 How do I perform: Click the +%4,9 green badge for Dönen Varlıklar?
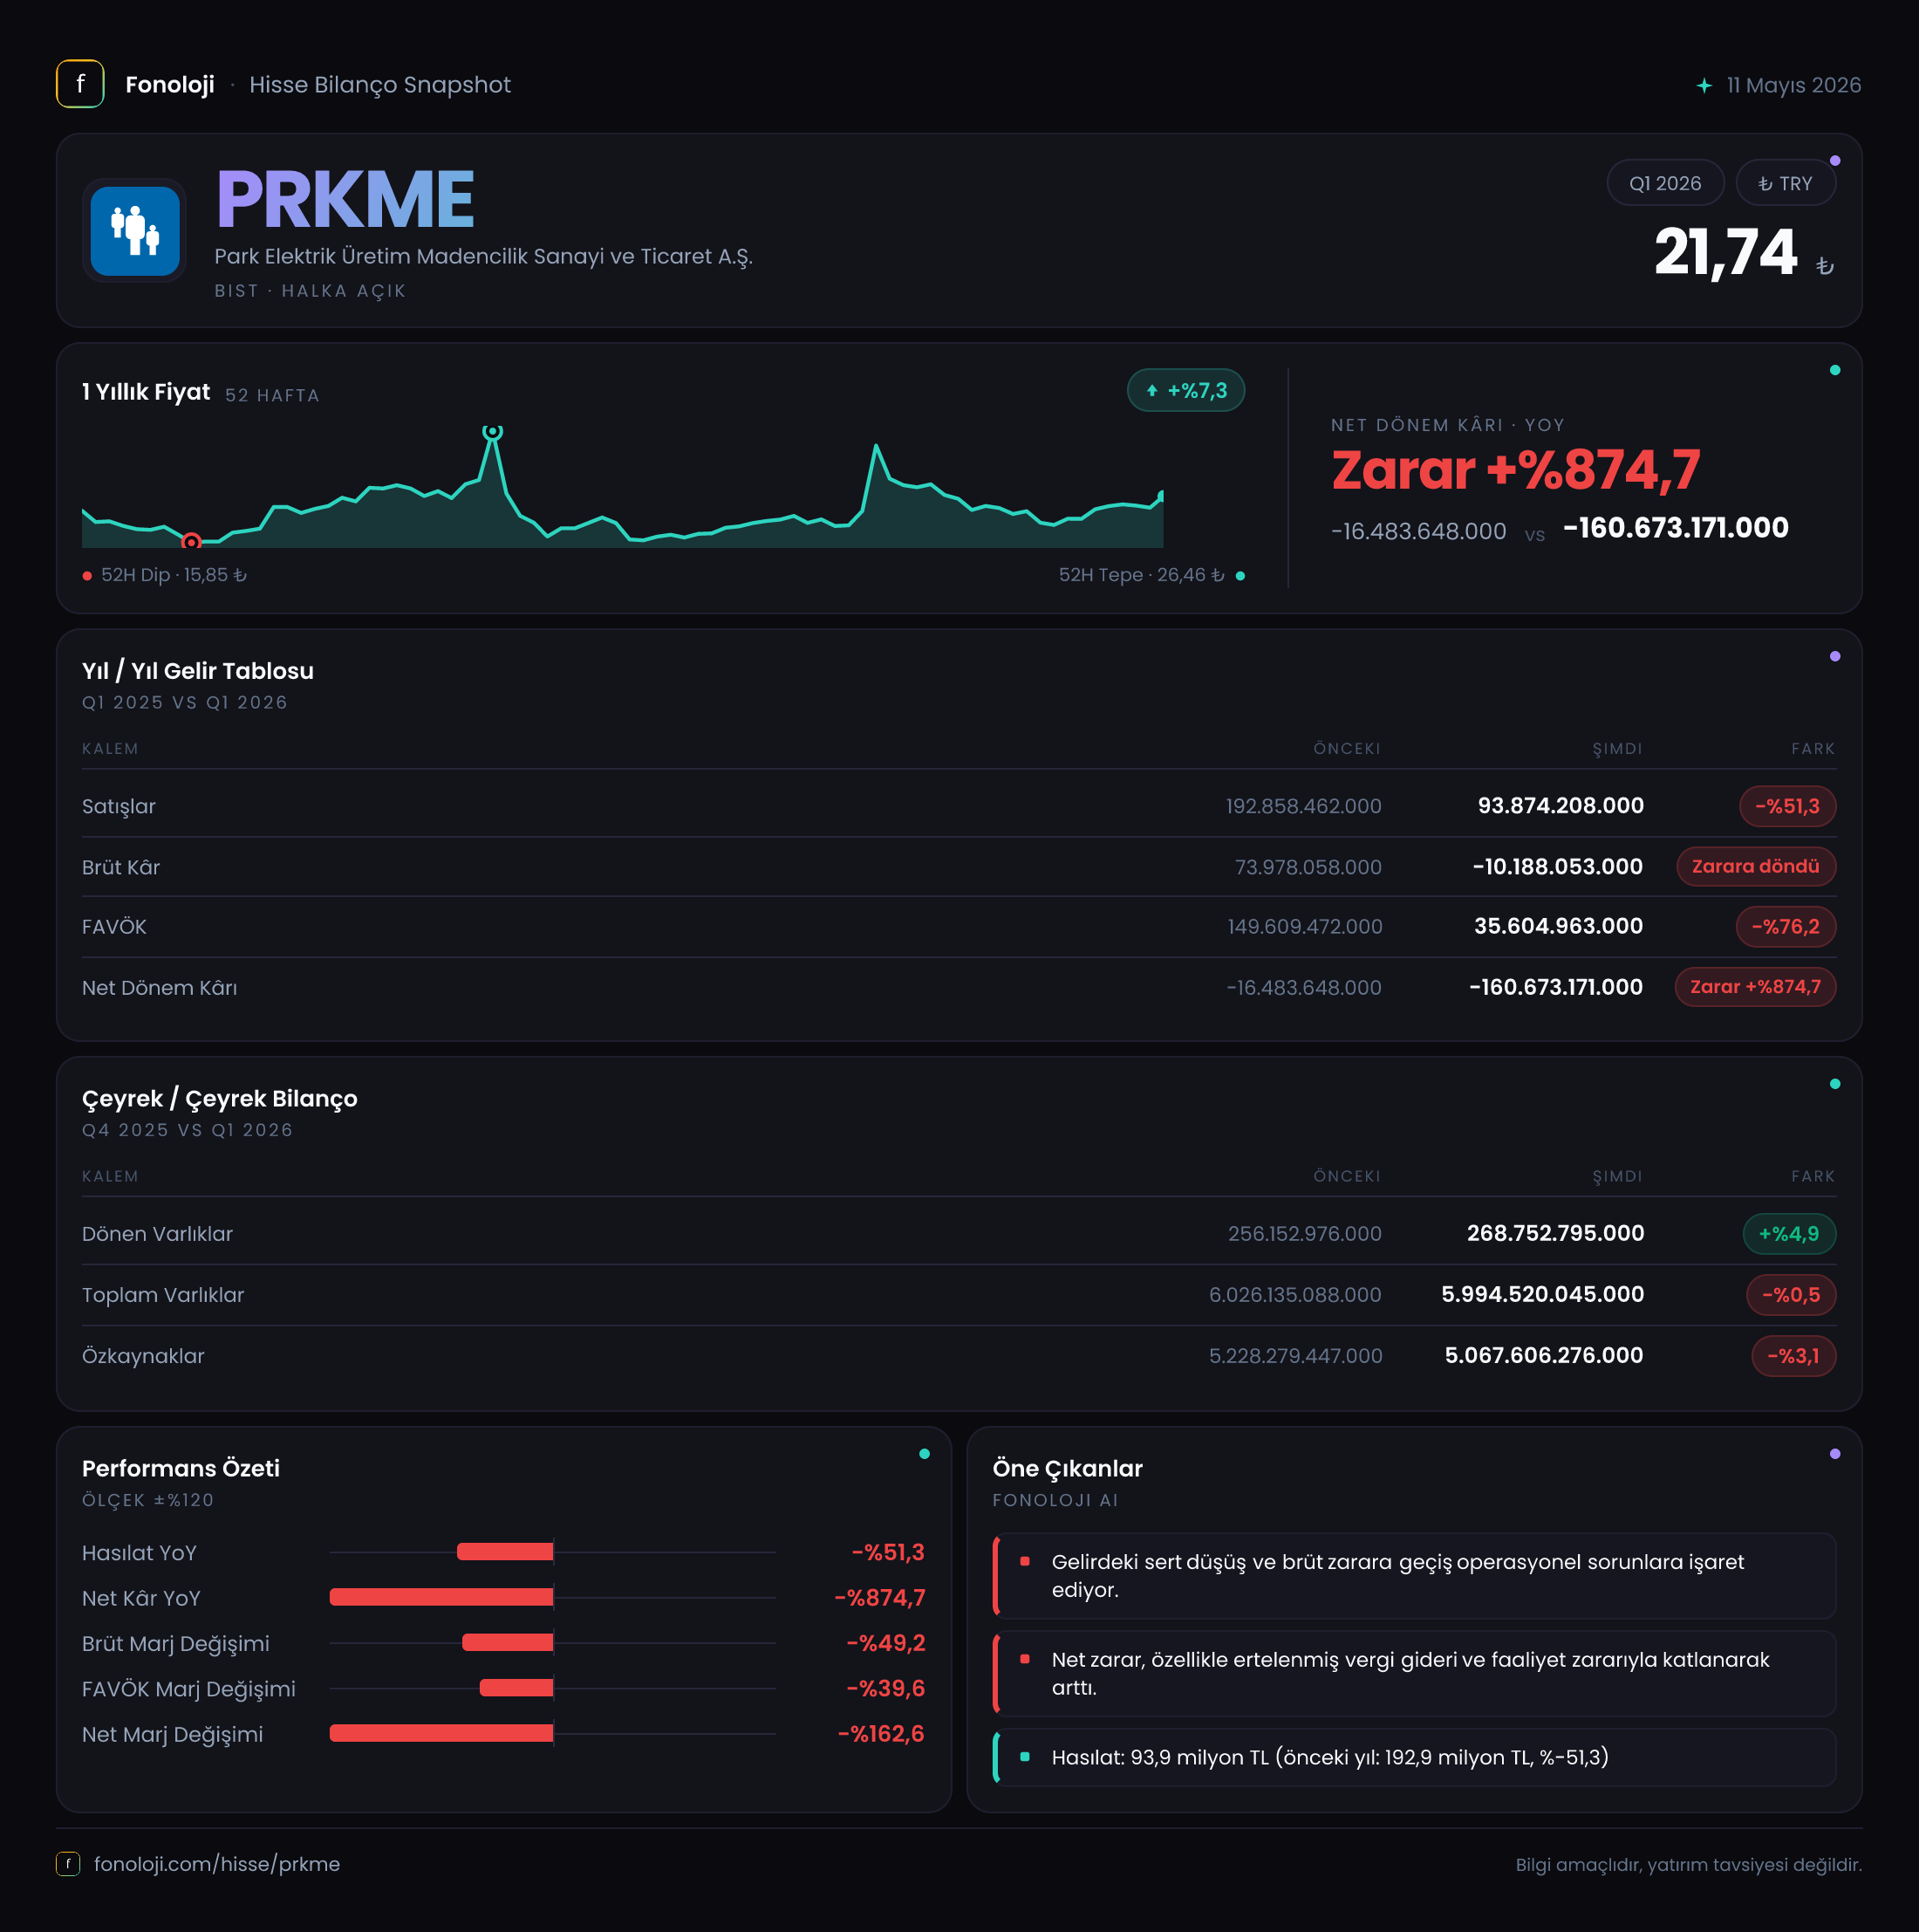click(1789, 1234)
